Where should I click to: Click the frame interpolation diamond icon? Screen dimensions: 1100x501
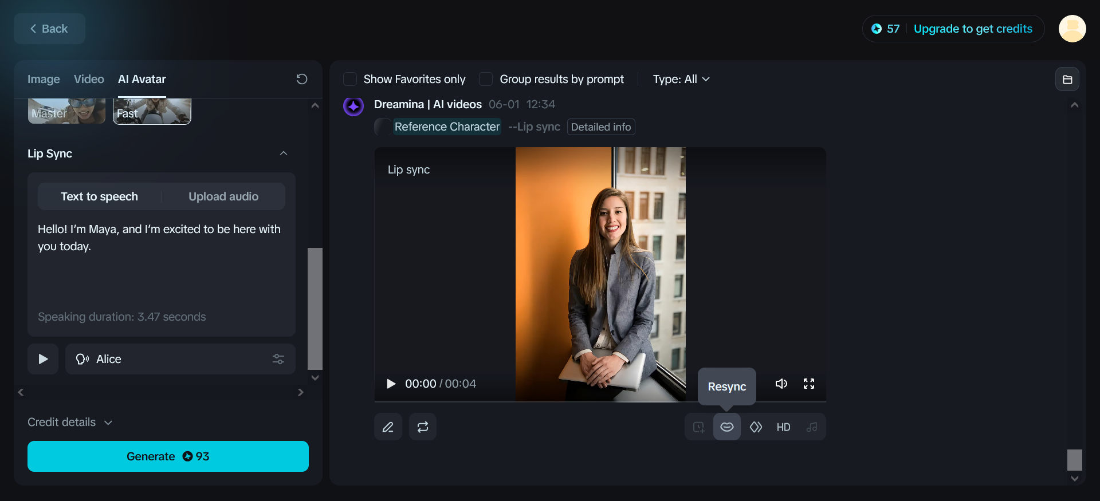756,427
